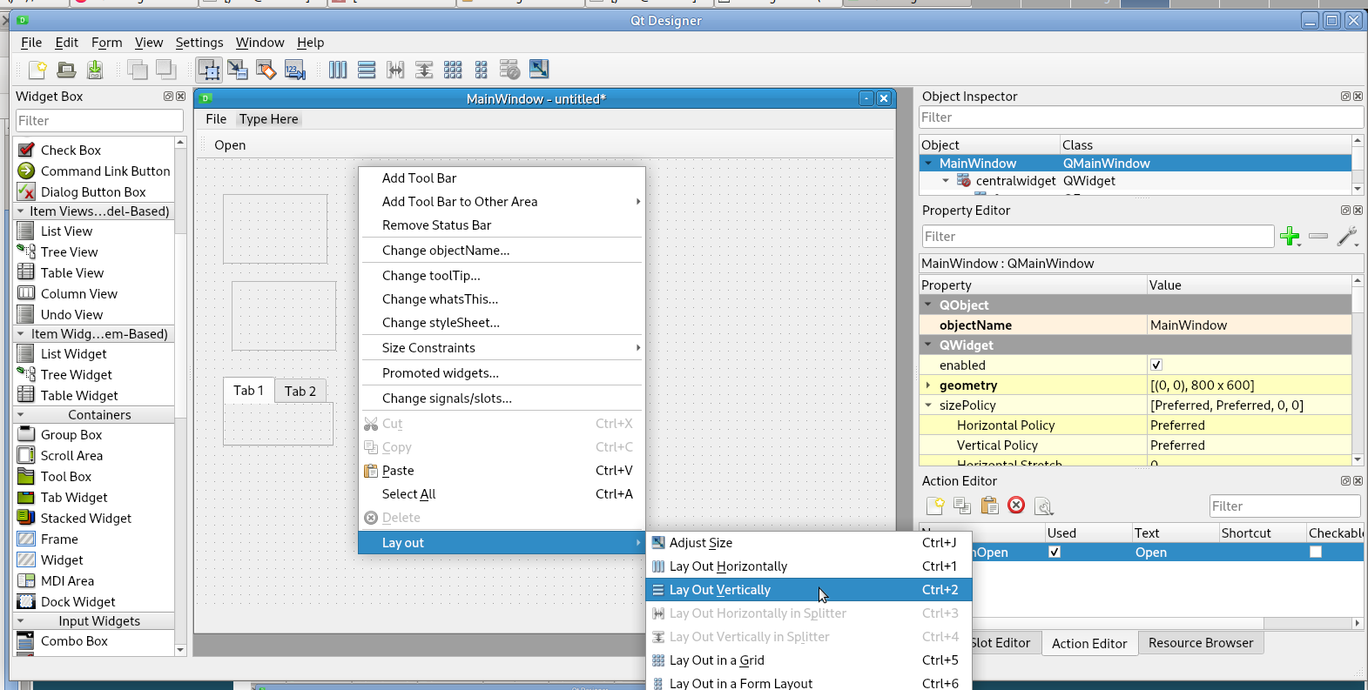
Task: Switch to Edit Tab Order mode icon
Action: pyautogui.click(x=295, y=70)
